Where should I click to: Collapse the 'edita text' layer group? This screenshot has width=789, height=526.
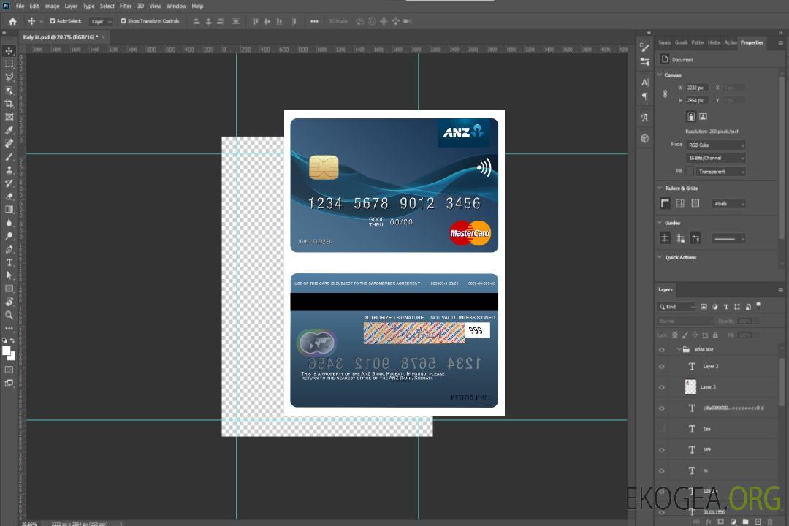pyautogui.click(x=679, y=349)
